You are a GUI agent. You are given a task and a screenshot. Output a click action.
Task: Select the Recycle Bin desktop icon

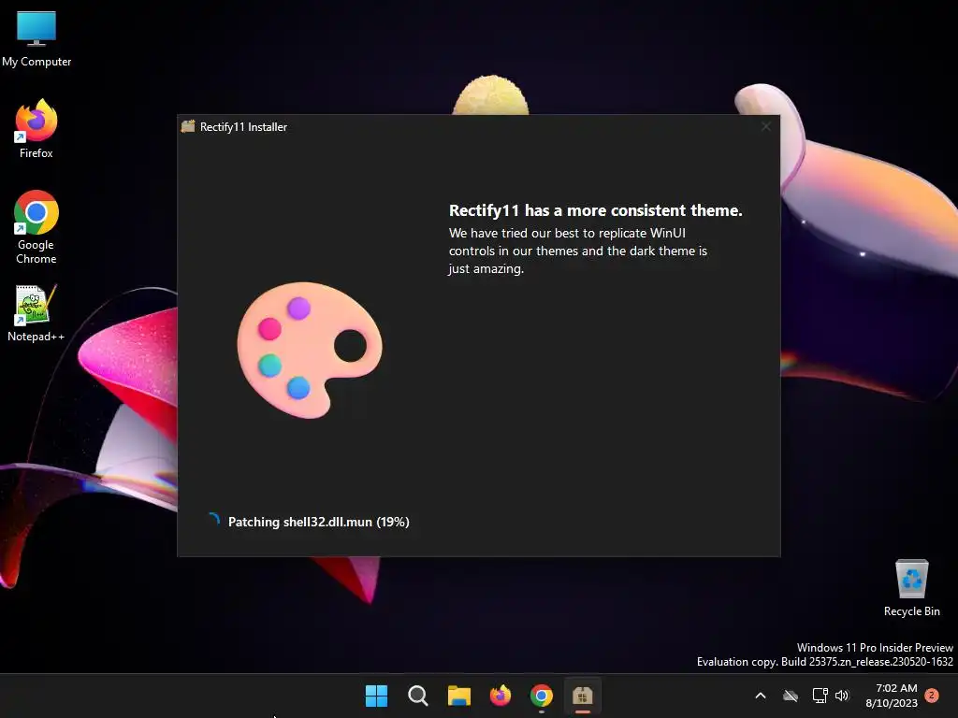pyautogui.click(x=911, y=588)
